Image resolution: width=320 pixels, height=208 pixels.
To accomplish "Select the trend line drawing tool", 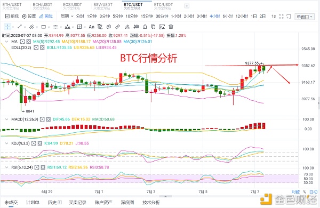I will point(20,27).
